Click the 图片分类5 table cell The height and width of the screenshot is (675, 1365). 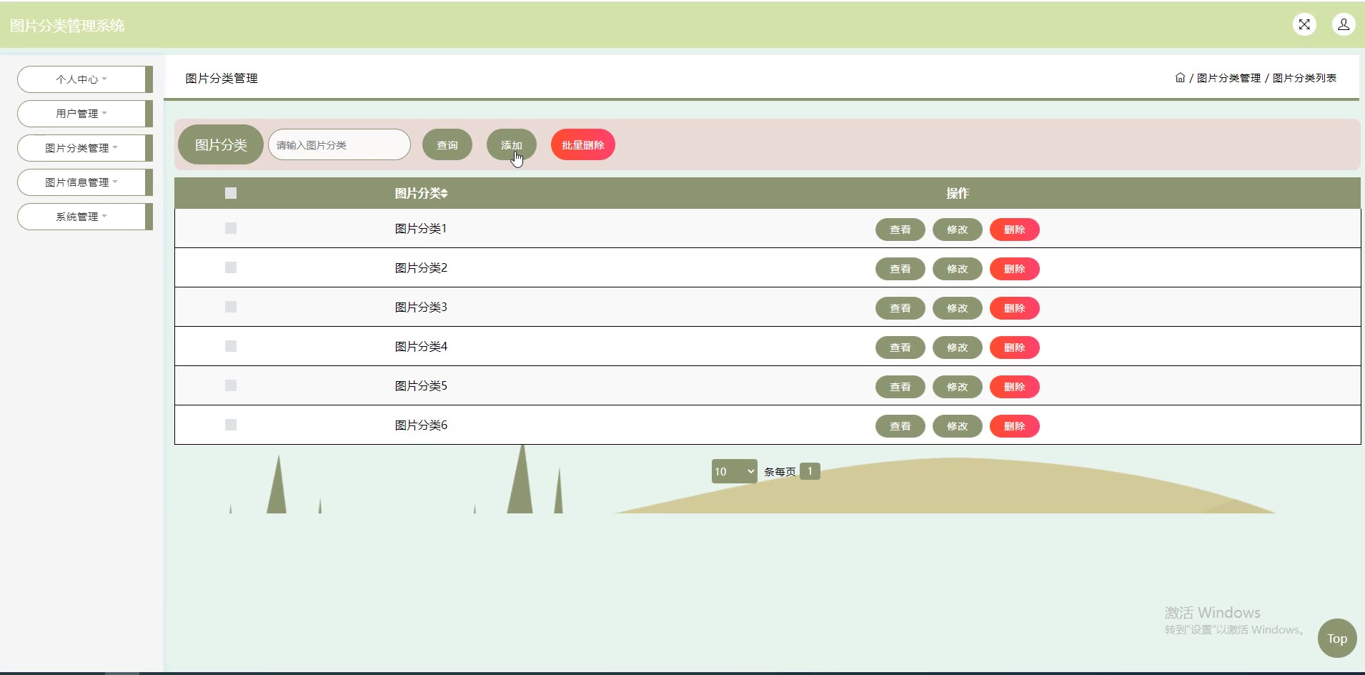click(x=421, y=385)
